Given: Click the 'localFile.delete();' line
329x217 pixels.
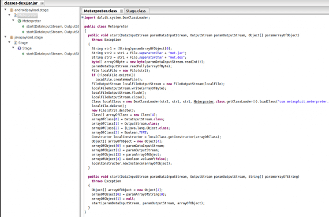Looking at the screenshot, I should coord(109,106).
